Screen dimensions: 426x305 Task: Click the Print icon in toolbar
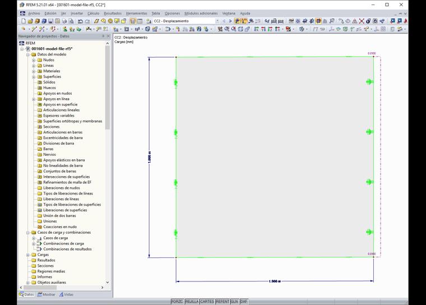(64, 21)
